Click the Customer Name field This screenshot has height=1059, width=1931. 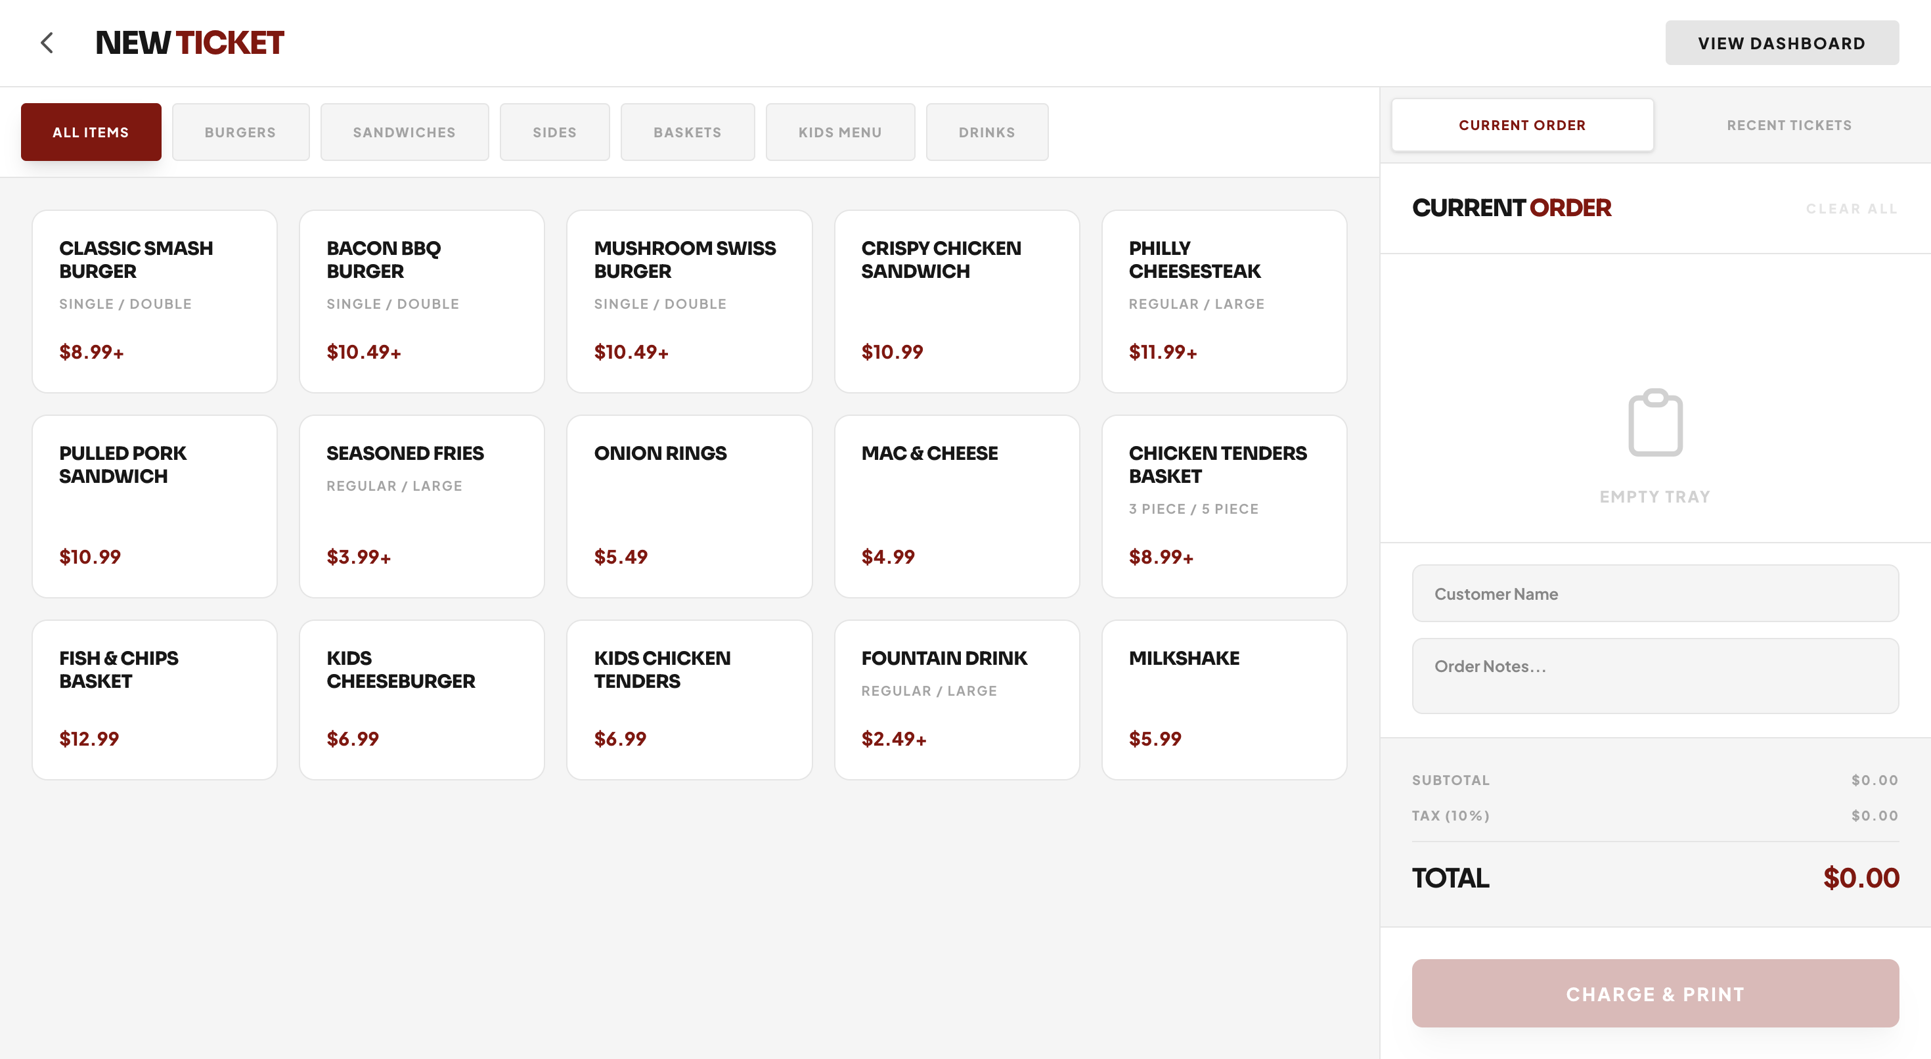click(1654, 593)
